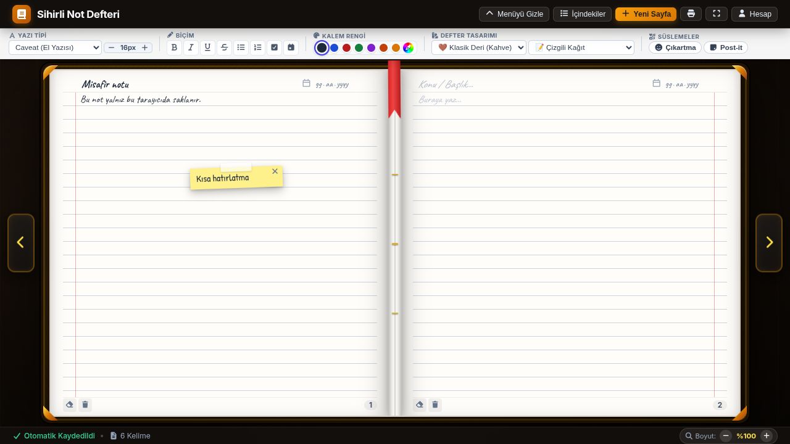The width and height of the screenshot is (790, 444).
Task: Add a Çıkartma sticker
Action: point(675,47)
